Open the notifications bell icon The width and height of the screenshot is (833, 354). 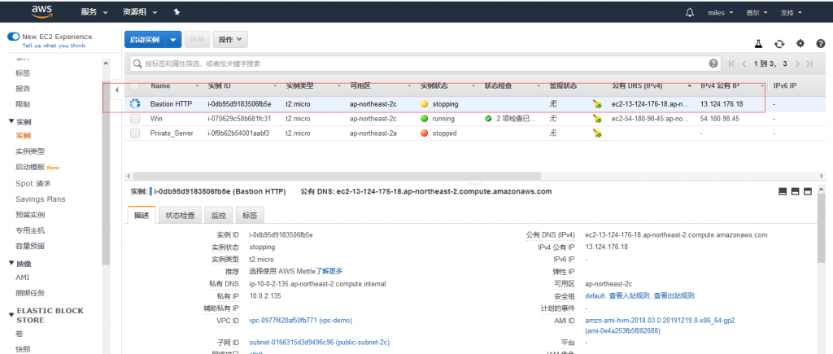pyautogui.click(x=690, y=11)
